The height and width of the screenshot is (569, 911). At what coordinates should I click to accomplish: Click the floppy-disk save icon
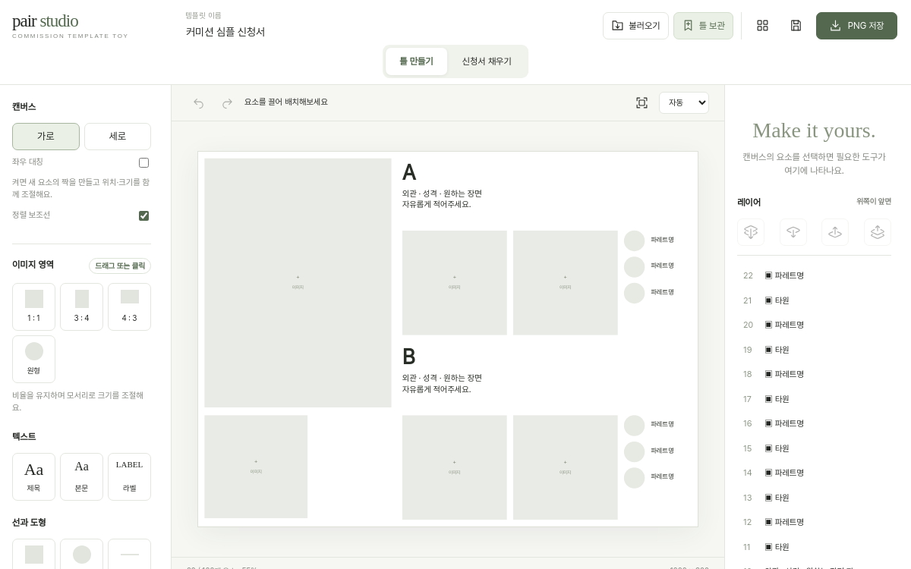796,26
